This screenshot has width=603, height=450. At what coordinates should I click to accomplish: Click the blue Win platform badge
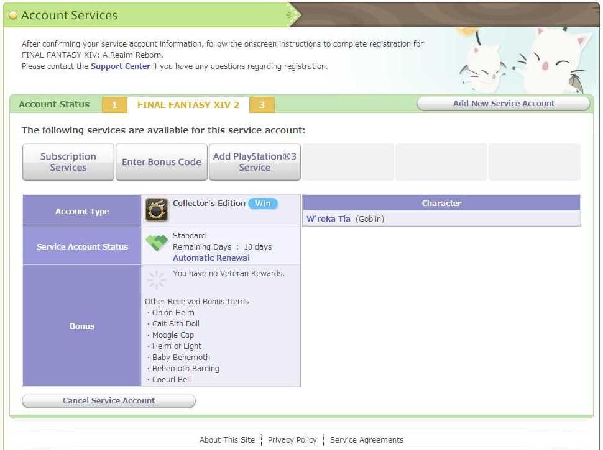(263, 204)
